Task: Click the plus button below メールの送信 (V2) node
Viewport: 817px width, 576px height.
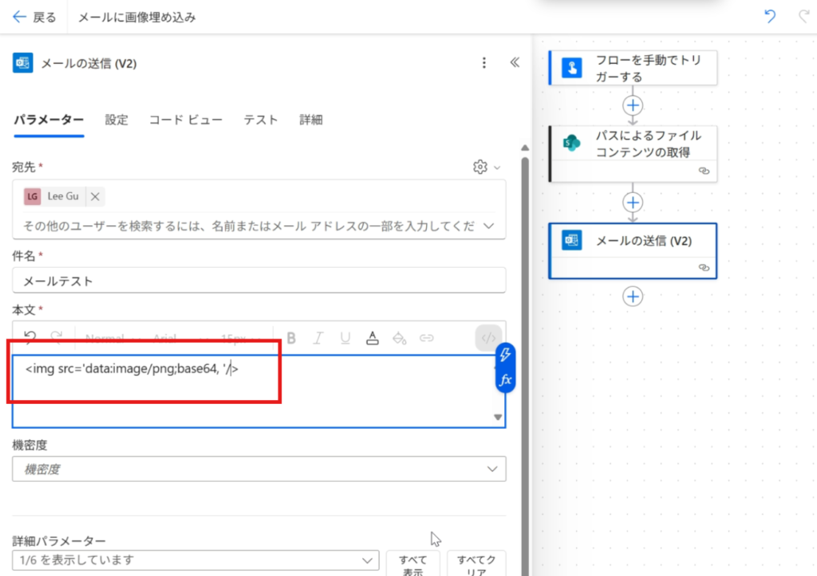Action: tap(633, 296)
